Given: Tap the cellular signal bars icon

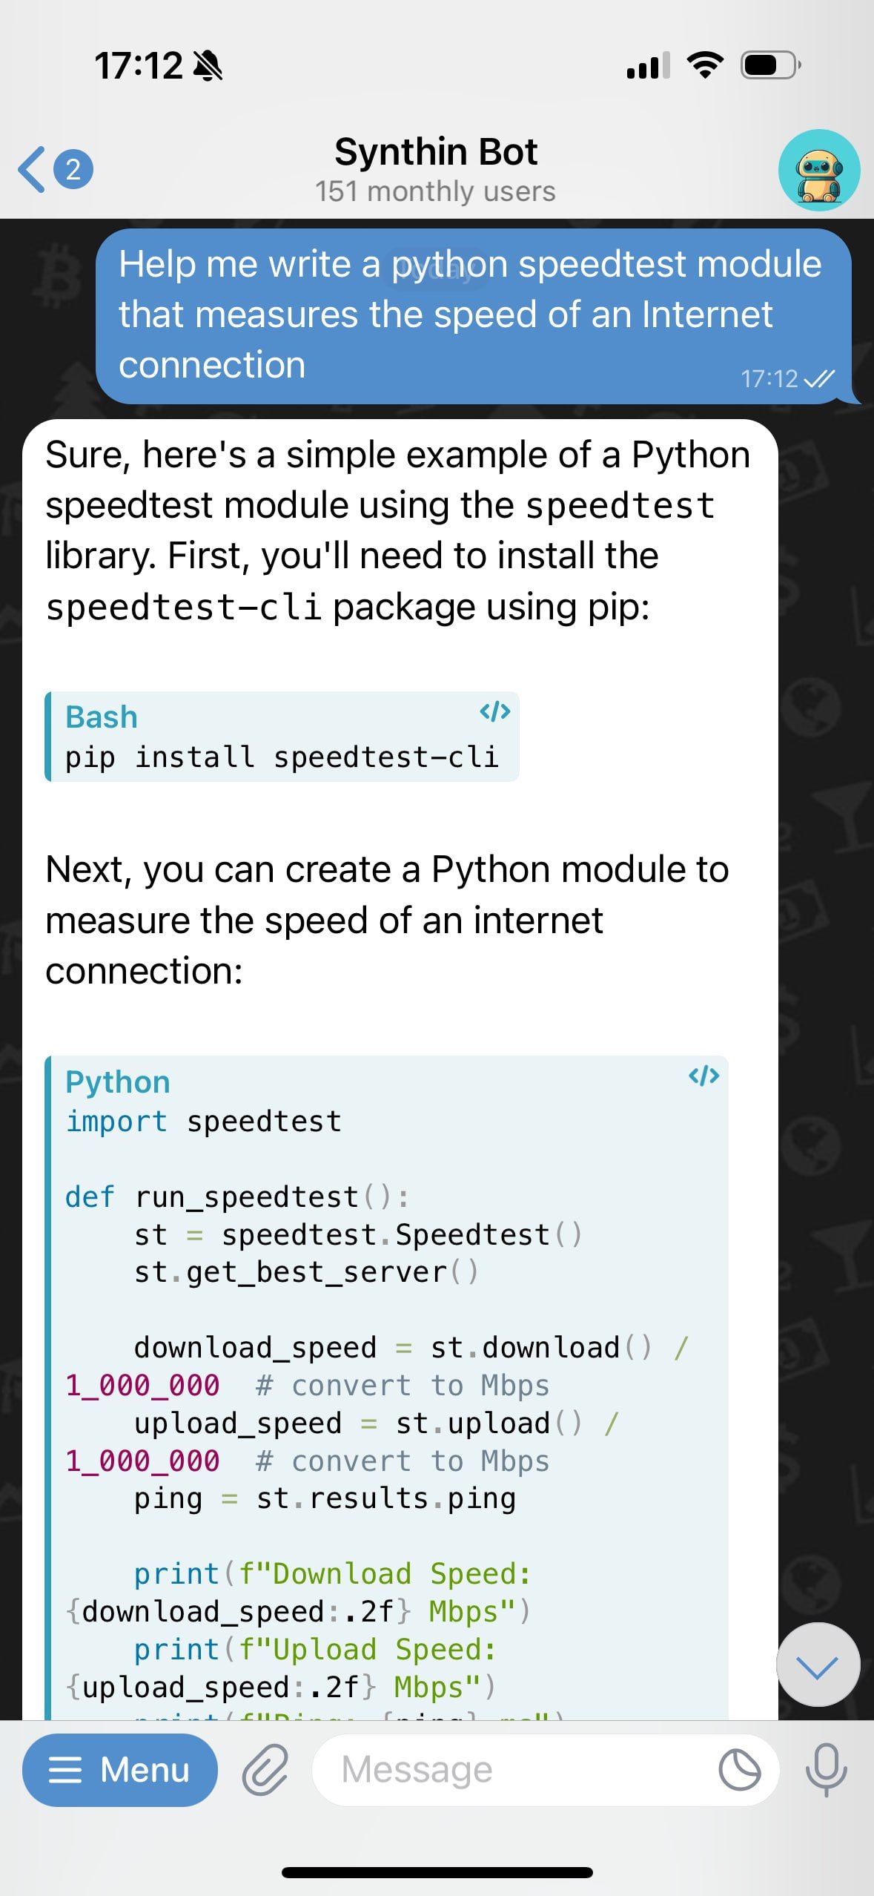Looking at the screenshot, I should tap(649, 65).
